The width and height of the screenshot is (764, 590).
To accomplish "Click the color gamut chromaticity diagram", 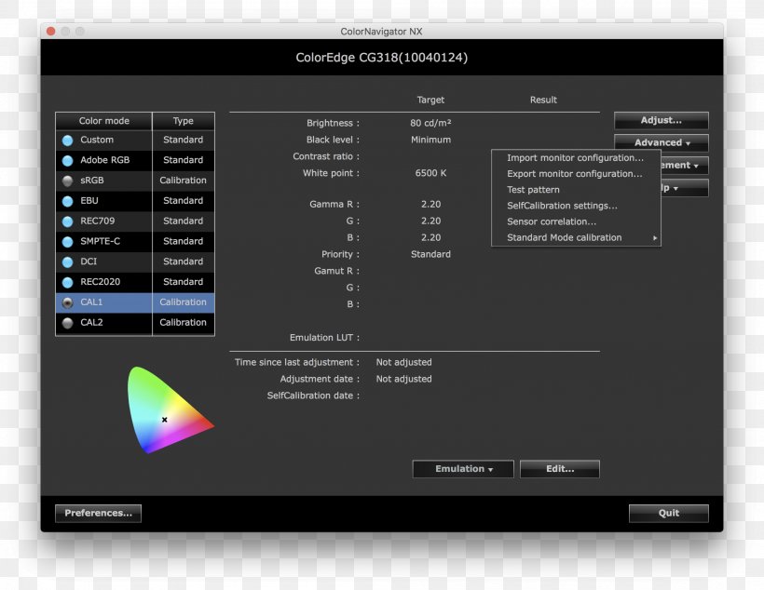I will (x=170, y=409).
